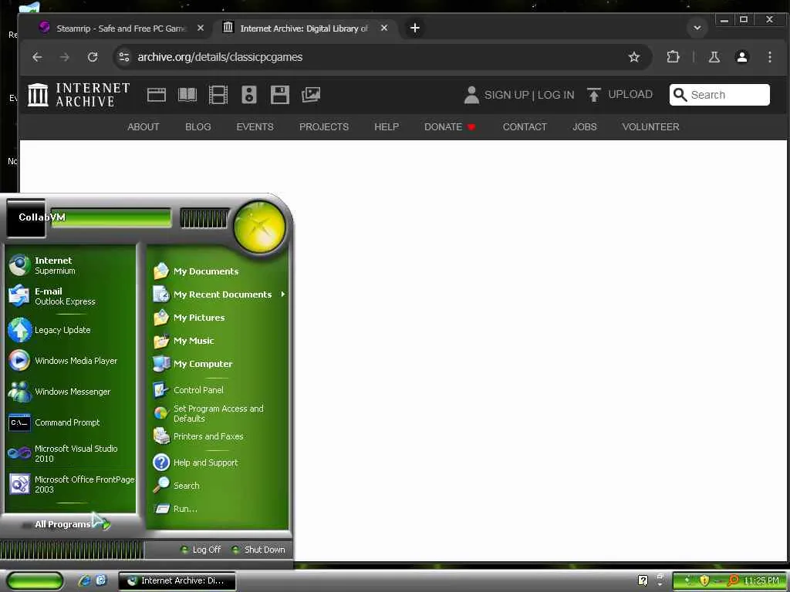The width and height of the screenshot is (790, 592).
Task: Close the Steamrip tab
Action: pyautogui.click(x=201, y=29)
